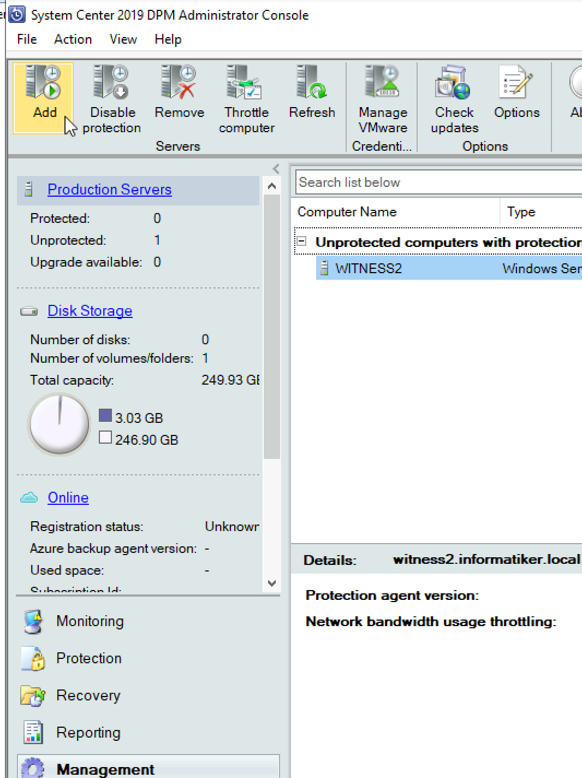Click the free space 246.90 GB swatch

point(105,438)
